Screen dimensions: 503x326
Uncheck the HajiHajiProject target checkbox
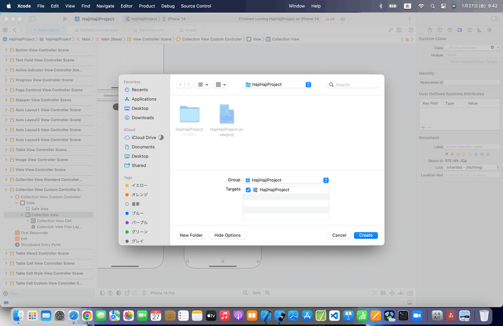pyautogui.click(x=248, y=190)
